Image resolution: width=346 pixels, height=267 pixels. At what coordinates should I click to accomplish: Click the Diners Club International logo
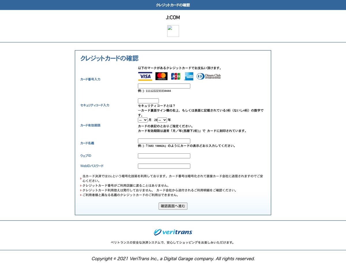209,76
